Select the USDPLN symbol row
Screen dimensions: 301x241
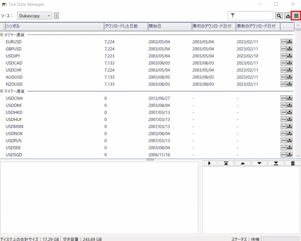click(x=147, y=140)
